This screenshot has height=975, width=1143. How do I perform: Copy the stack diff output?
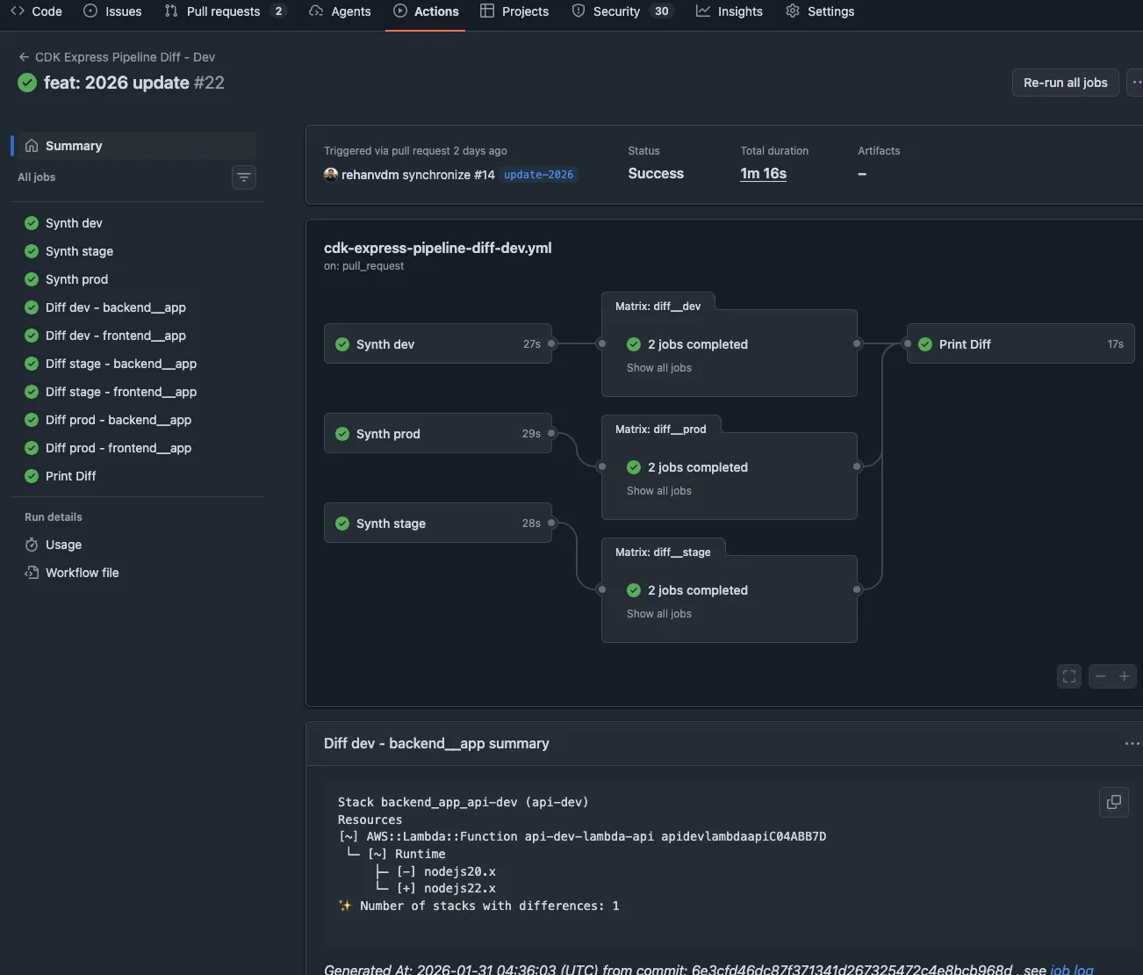tap(1113, 802)
